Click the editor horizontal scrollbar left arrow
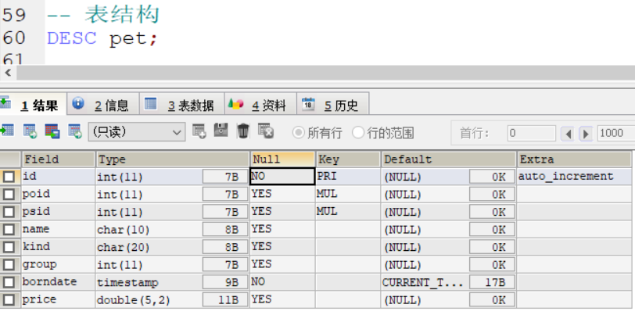 (x=8, y=73)
